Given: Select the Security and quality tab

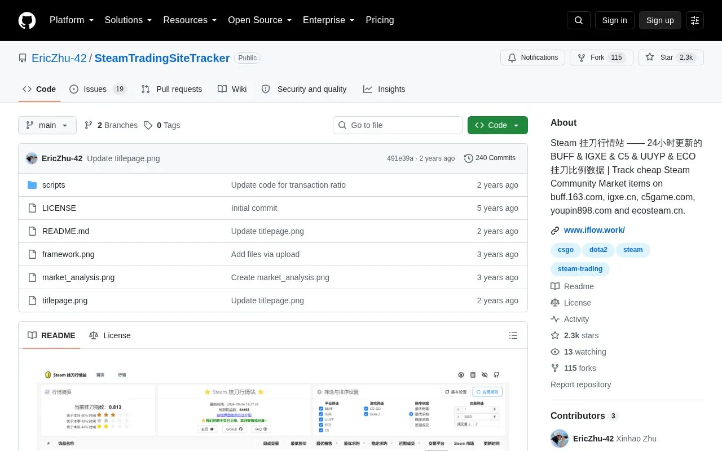Looking at the screenshot, I should pos(304,89).
